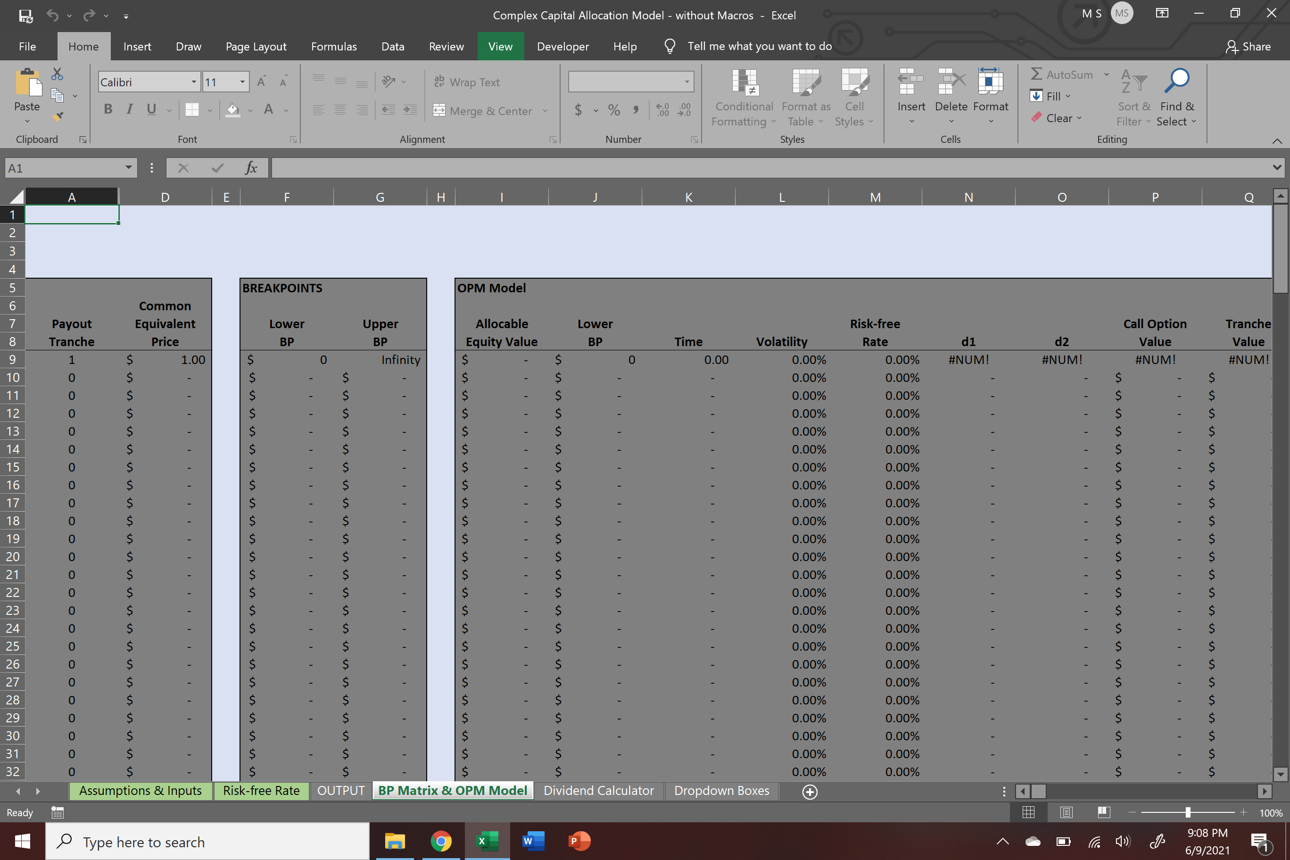The width and height of the screenshot is (1290, 860).
Task: Click the Orientation text angle icon
Action: coord(389,81)
